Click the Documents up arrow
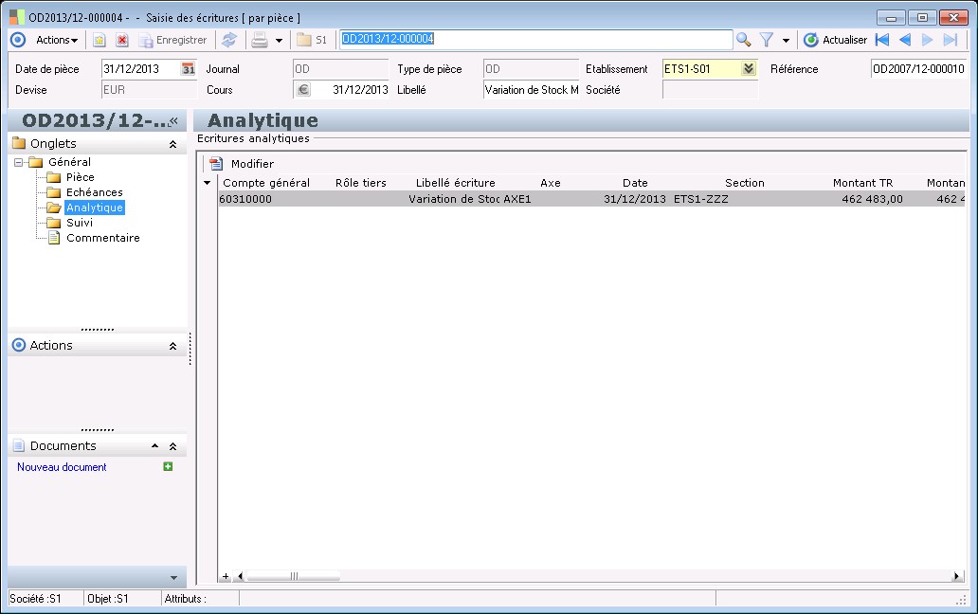 154,446
